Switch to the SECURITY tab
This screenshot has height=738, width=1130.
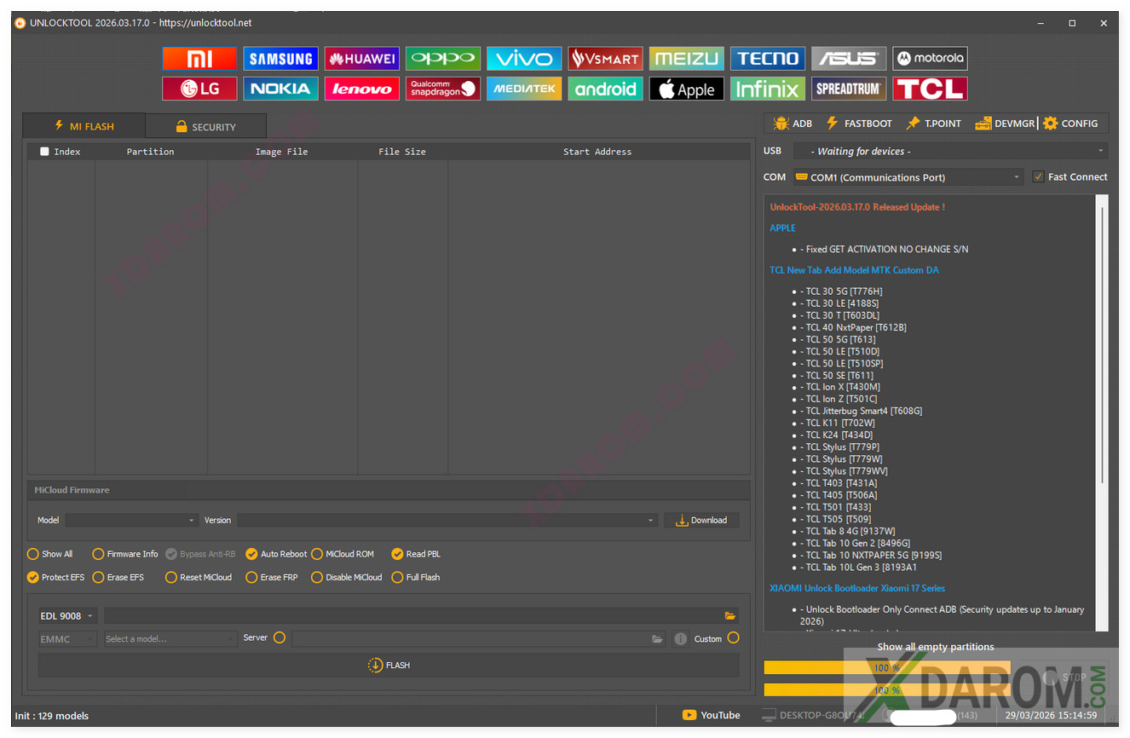[205, 126]
